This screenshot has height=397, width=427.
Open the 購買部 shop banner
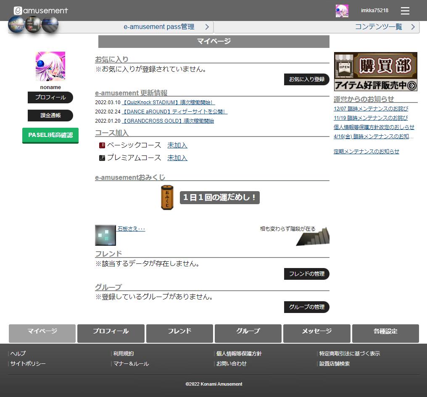375,72
